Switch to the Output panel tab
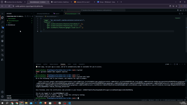Screen dimensions: 187x105 (x=45, y=64)
